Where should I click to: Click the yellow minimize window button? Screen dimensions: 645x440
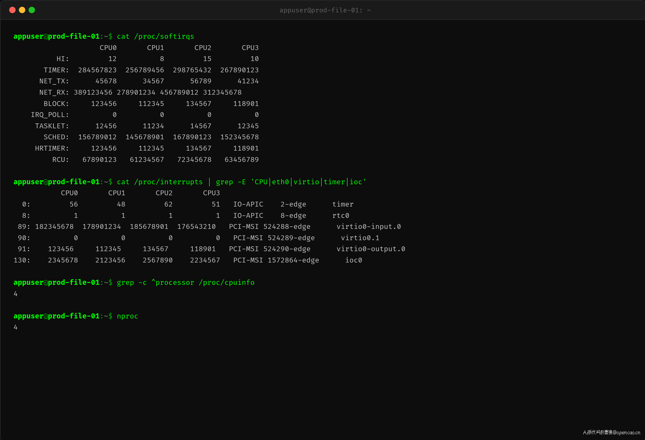pos(22,10)
